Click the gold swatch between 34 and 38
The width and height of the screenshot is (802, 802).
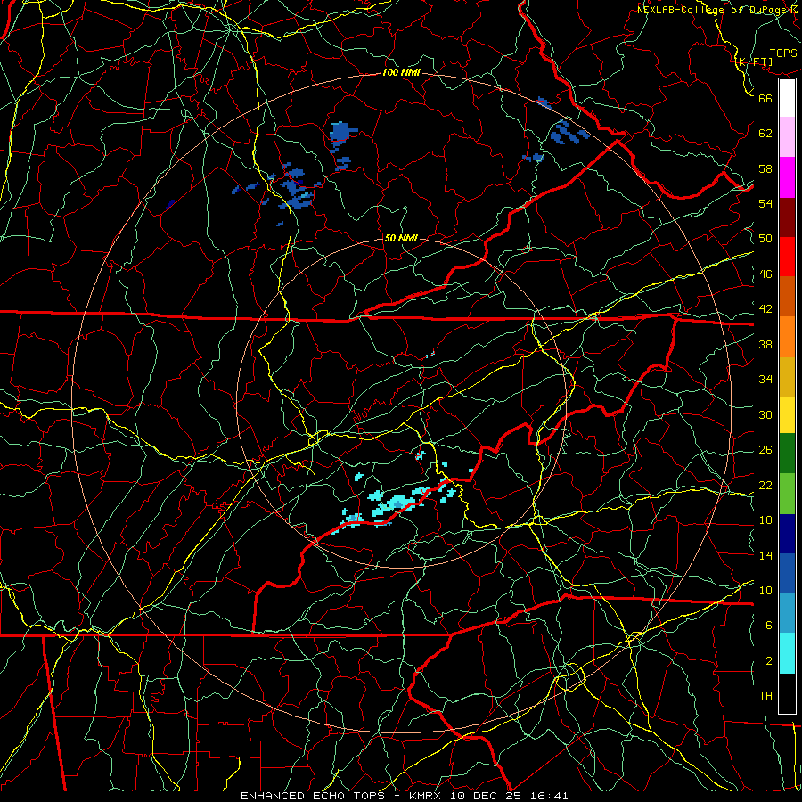(787, 377)
